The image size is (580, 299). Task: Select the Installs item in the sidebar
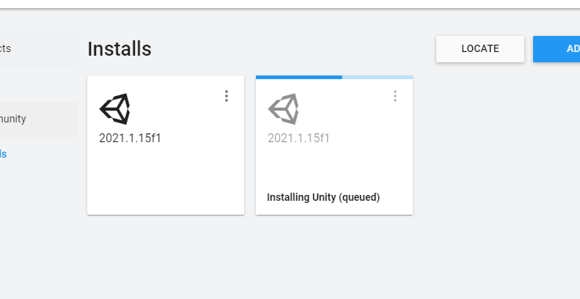point(4,154)
